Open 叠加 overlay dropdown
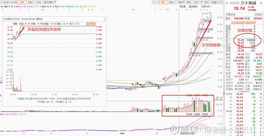 pyautogui.click(x=172, y=2)
